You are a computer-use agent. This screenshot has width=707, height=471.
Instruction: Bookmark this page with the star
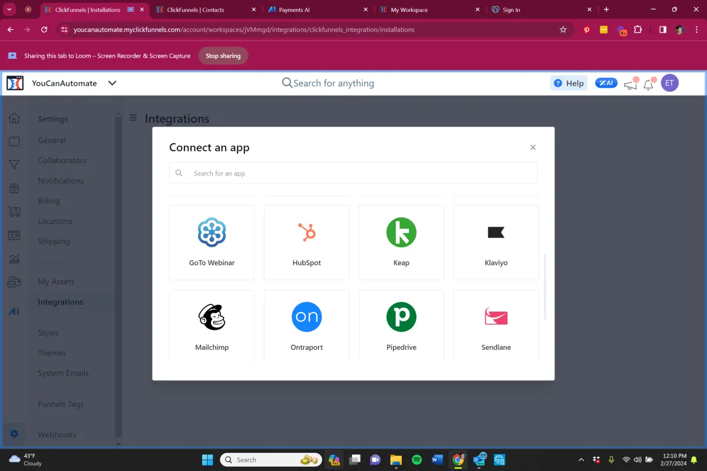[563, 29]
